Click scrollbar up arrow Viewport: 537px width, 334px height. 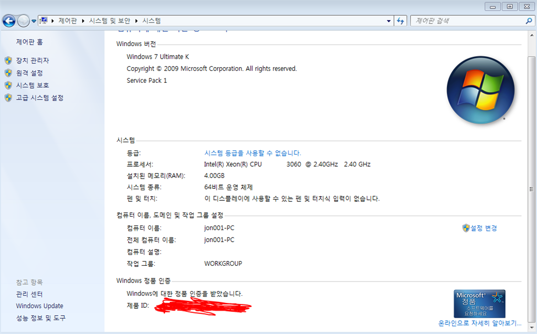532,35
